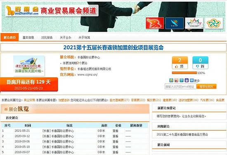Click 查看 price in 2019-05-18 row
The image size is (227, 155).
(116, 147)
